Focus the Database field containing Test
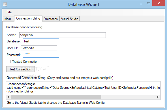 (41, 41)
